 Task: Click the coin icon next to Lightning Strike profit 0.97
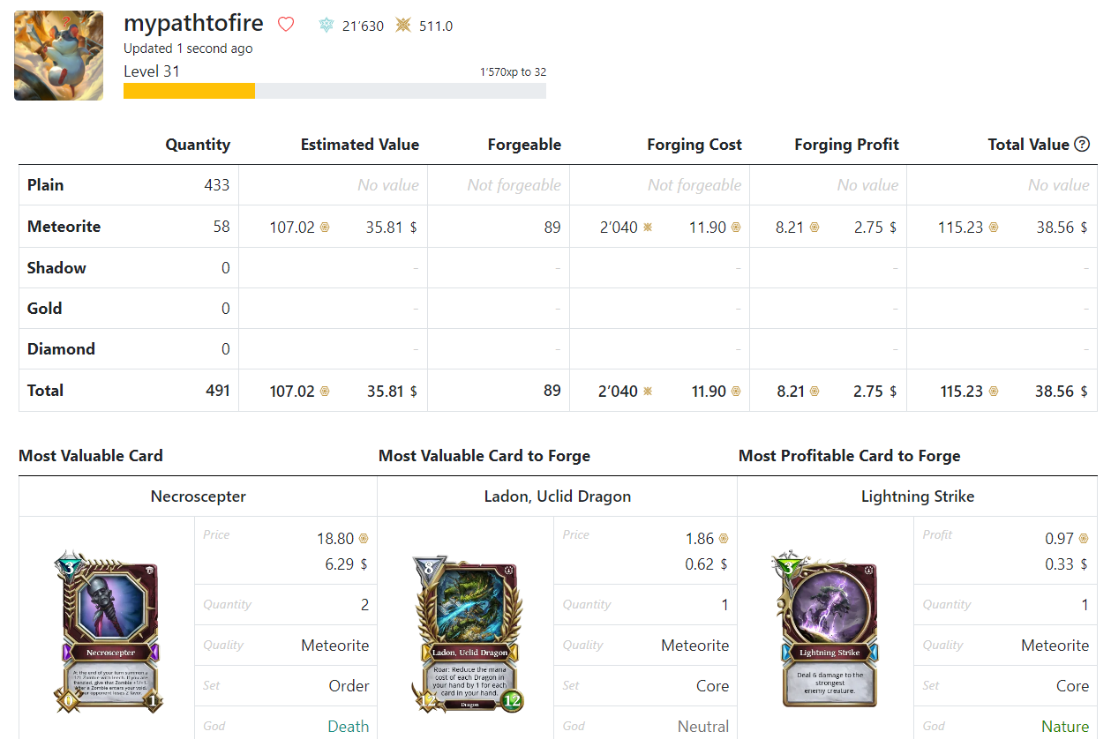click(x=1084, y=539)
